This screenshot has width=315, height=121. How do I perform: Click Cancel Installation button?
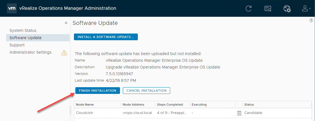146,91
